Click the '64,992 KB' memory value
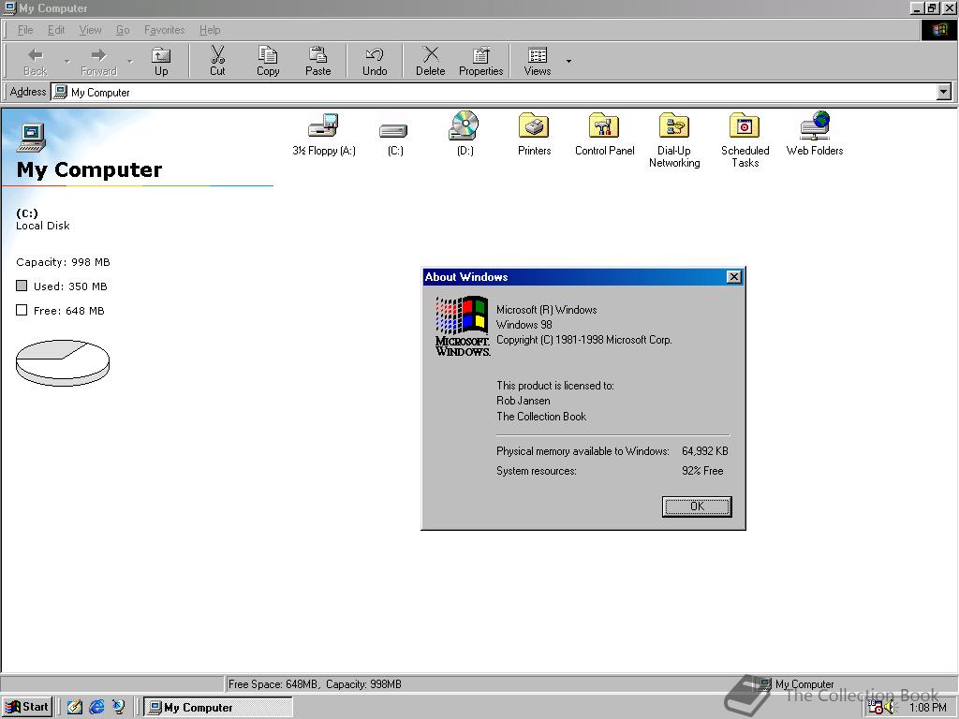Screen dimensions: 959x719 coord(704,451)
